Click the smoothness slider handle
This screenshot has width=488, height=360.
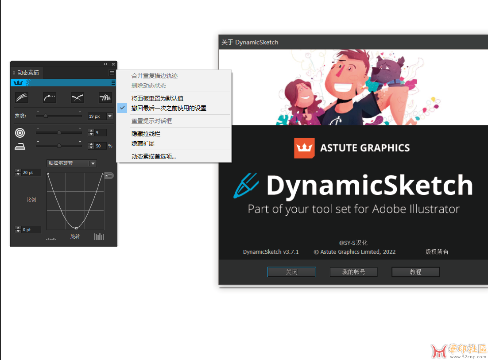click(x=59, y=145)
